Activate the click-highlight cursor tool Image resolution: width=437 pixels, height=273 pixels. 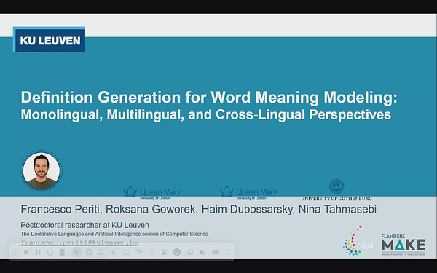click(x=89, y=252)
